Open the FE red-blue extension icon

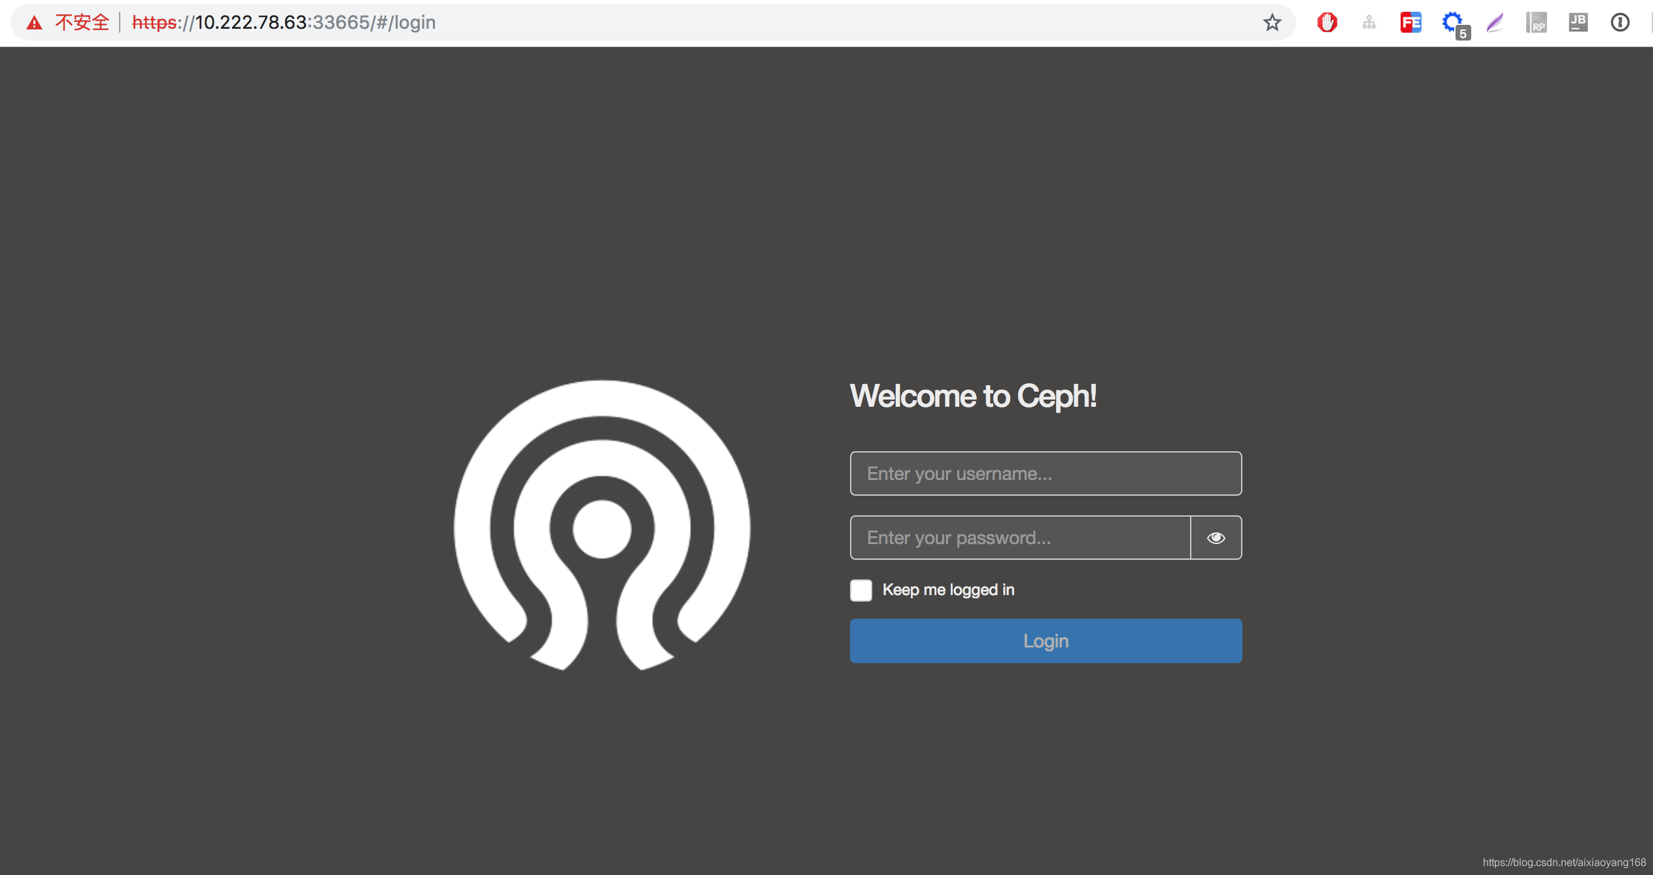(x=1410, y=23)
